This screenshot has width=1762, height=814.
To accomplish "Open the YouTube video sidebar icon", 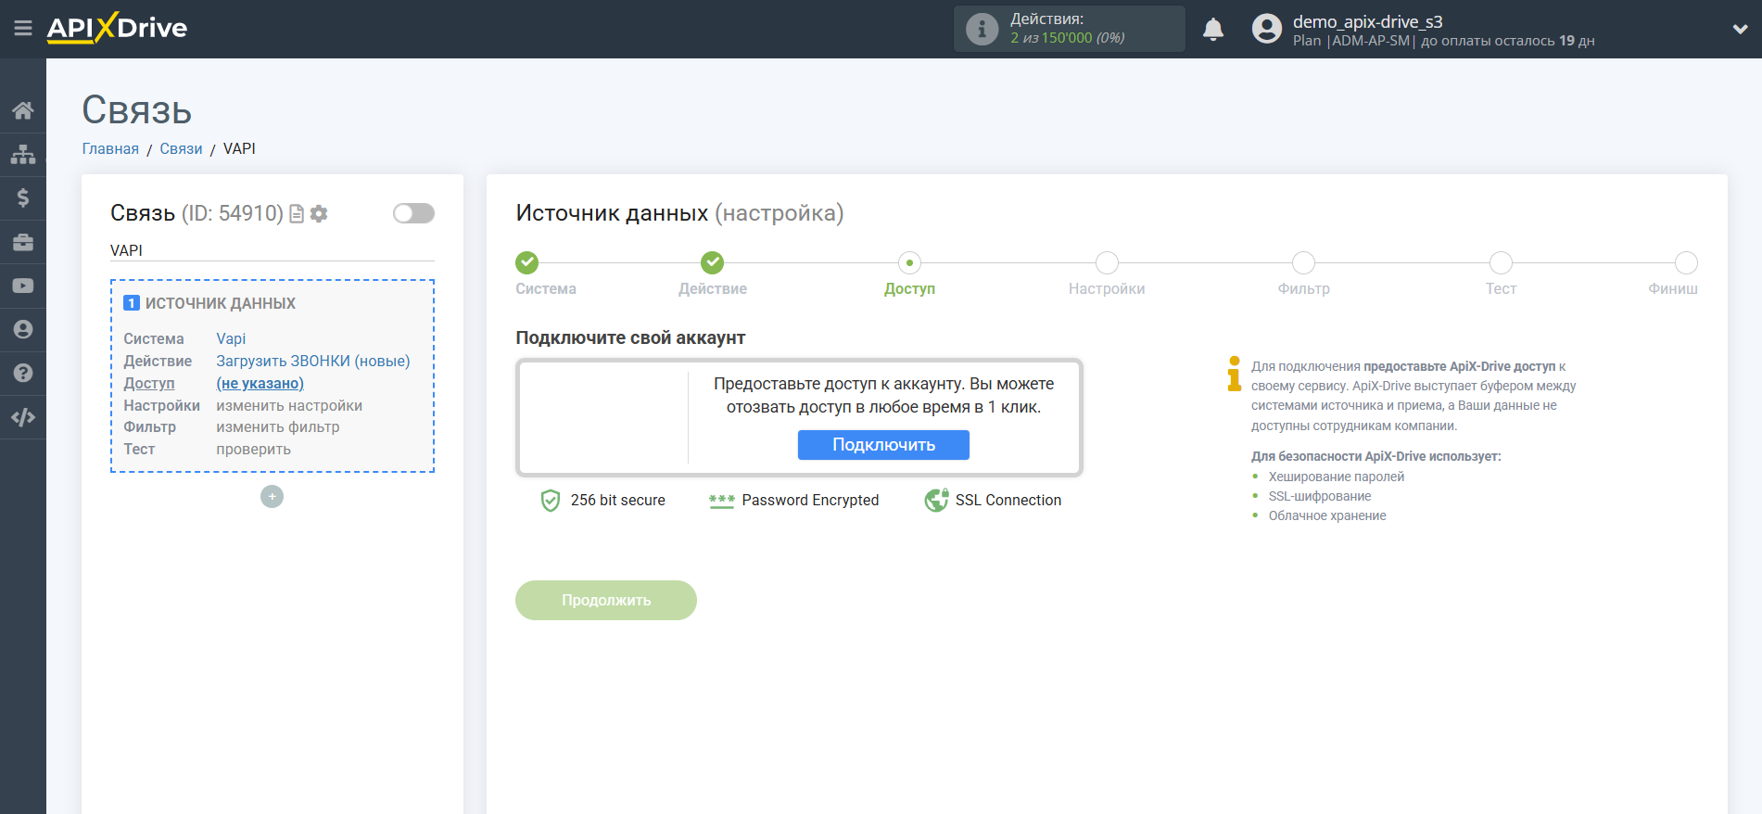I will pos(23,286).
